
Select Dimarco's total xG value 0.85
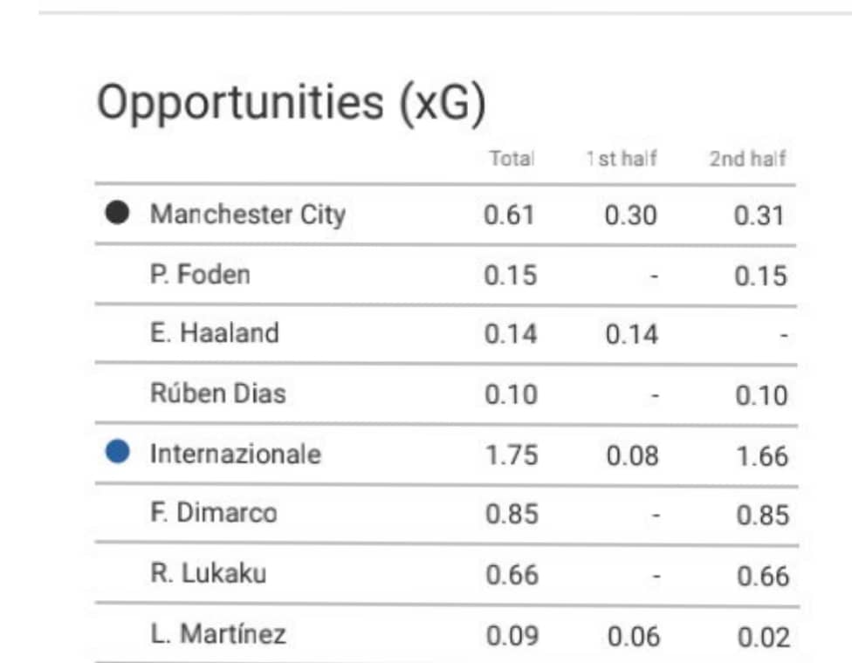click(512, 514)
